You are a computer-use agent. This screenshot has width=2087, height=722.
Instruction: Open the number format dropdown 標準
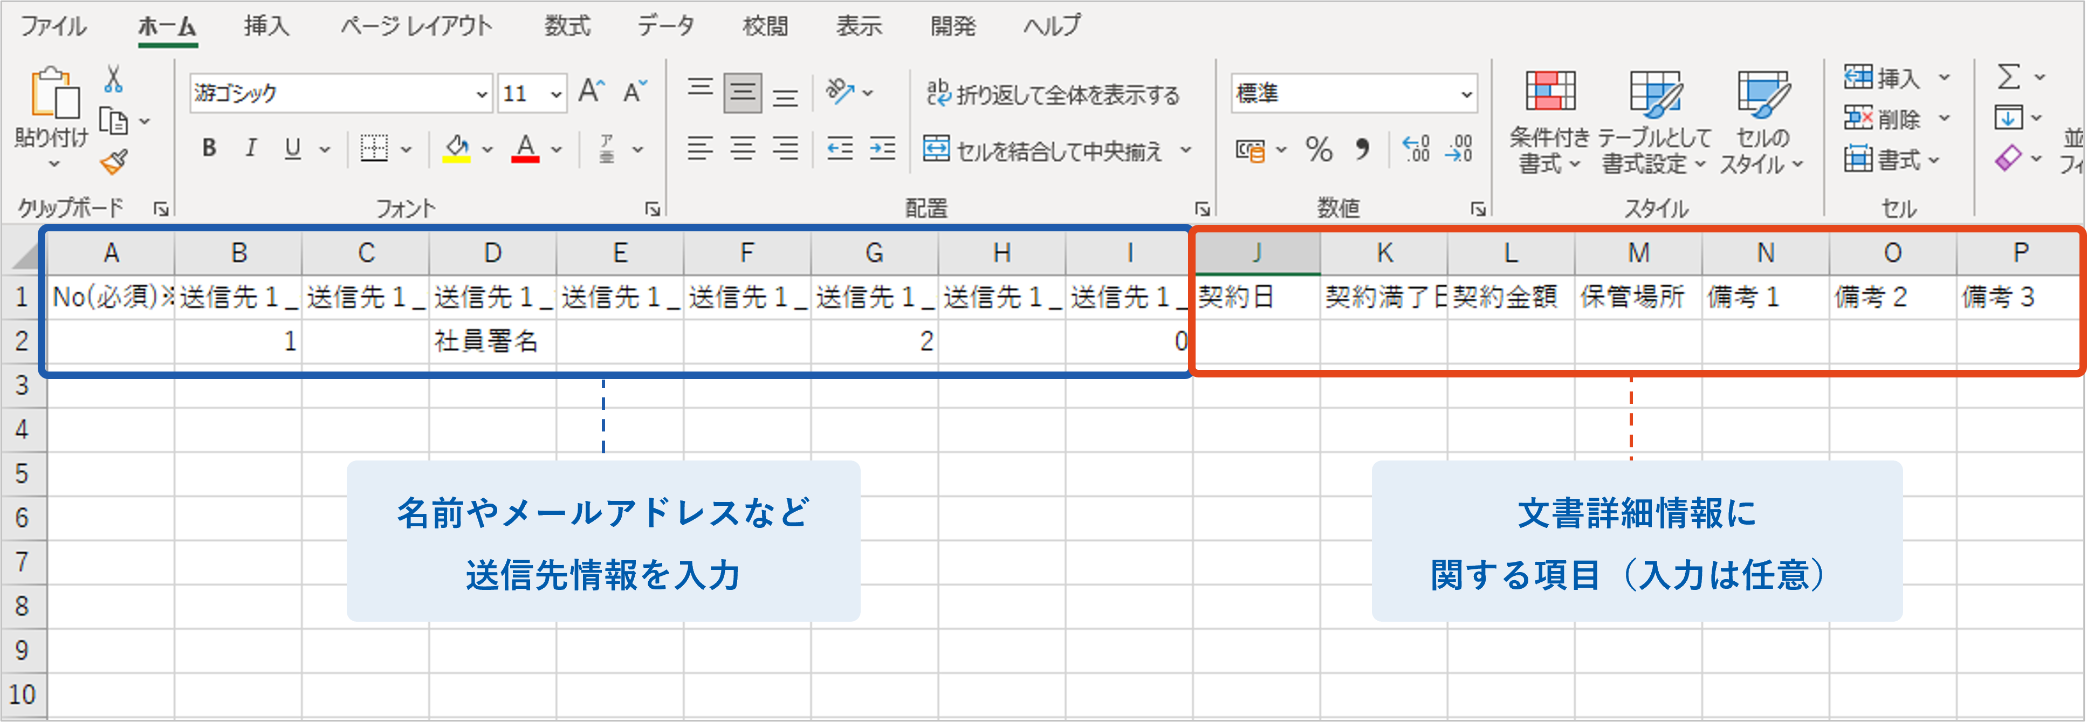tap(1466, 95)
